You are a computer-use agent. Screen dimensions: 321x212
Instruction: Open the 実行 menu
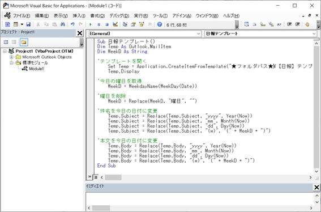pos(141,16)
